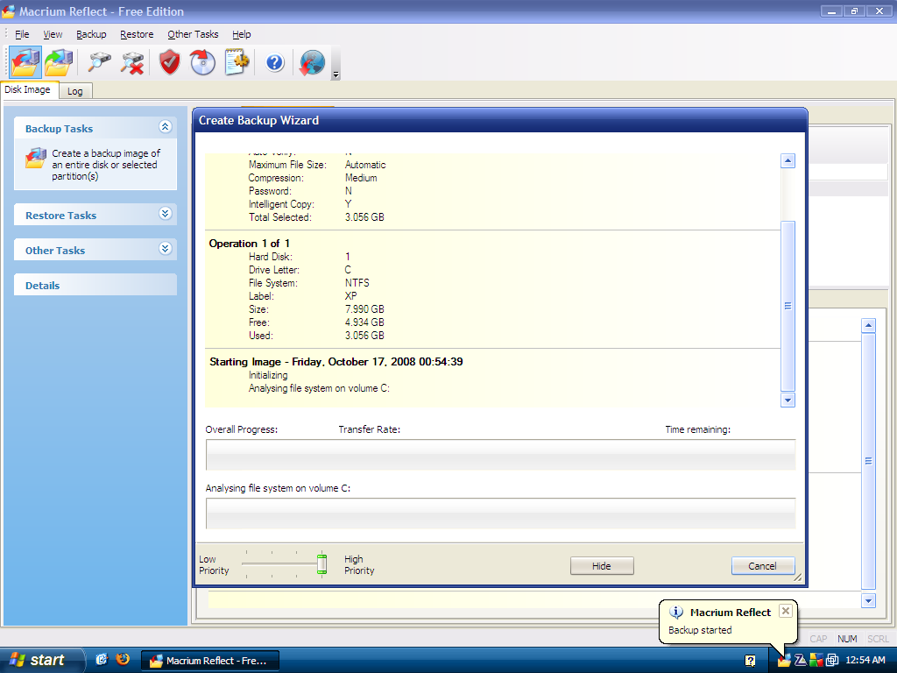Click the Browse image magnifier toolbar icon

pos(99,62)
